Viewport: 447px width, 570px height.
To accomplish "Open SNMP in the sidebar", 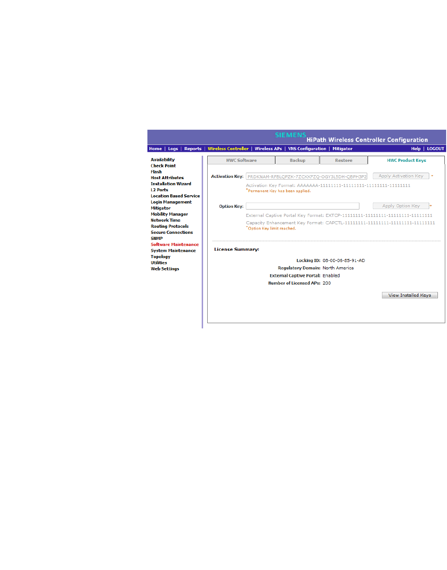I will point(157,239).
